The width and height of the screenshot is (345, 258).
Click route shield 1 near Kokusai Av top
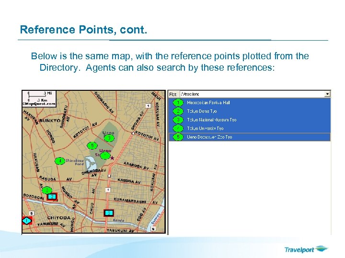(x=148, y=106)
